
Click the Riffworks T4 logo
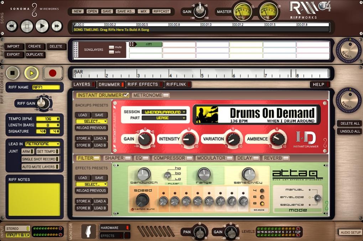pos(310,10)
